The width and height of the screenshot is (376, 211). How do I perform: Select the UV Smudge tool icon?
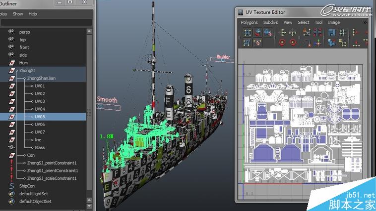click(257, 32)
